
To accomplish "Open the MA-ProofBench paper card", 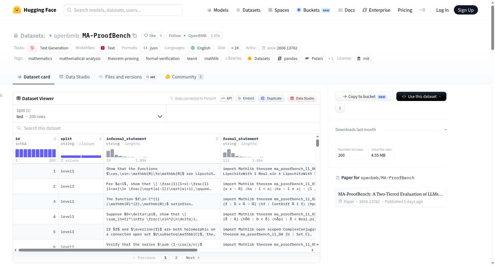I will pos(391,197).
